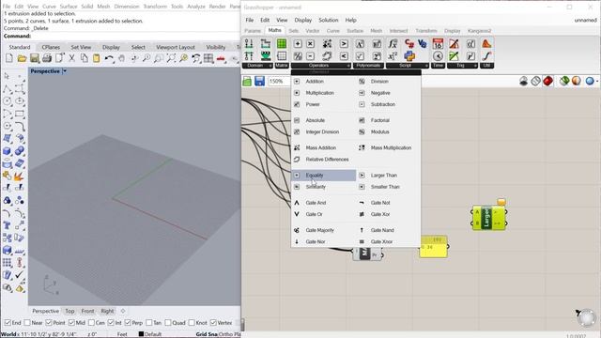
Task: Open the 150% zoom dropdown
Action: (279, 82)
